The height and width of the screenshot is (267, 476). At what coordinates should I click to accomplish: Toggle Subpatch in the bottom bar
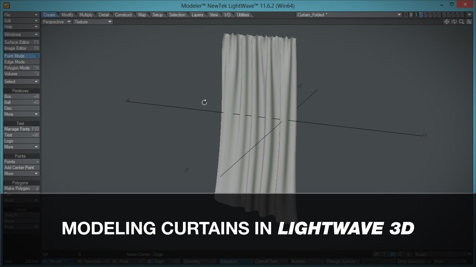click(236, 261)
